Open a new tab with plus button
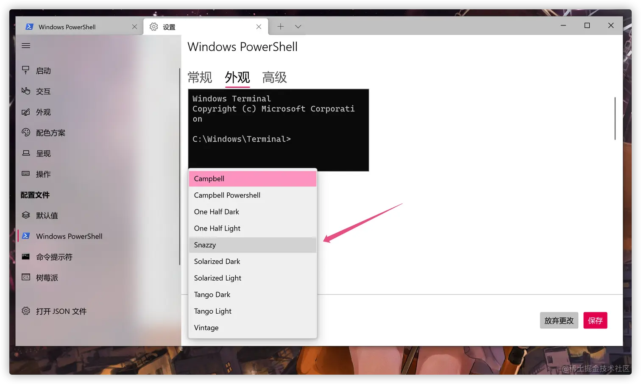Viewport: 641px width, 384px height. 281,27
